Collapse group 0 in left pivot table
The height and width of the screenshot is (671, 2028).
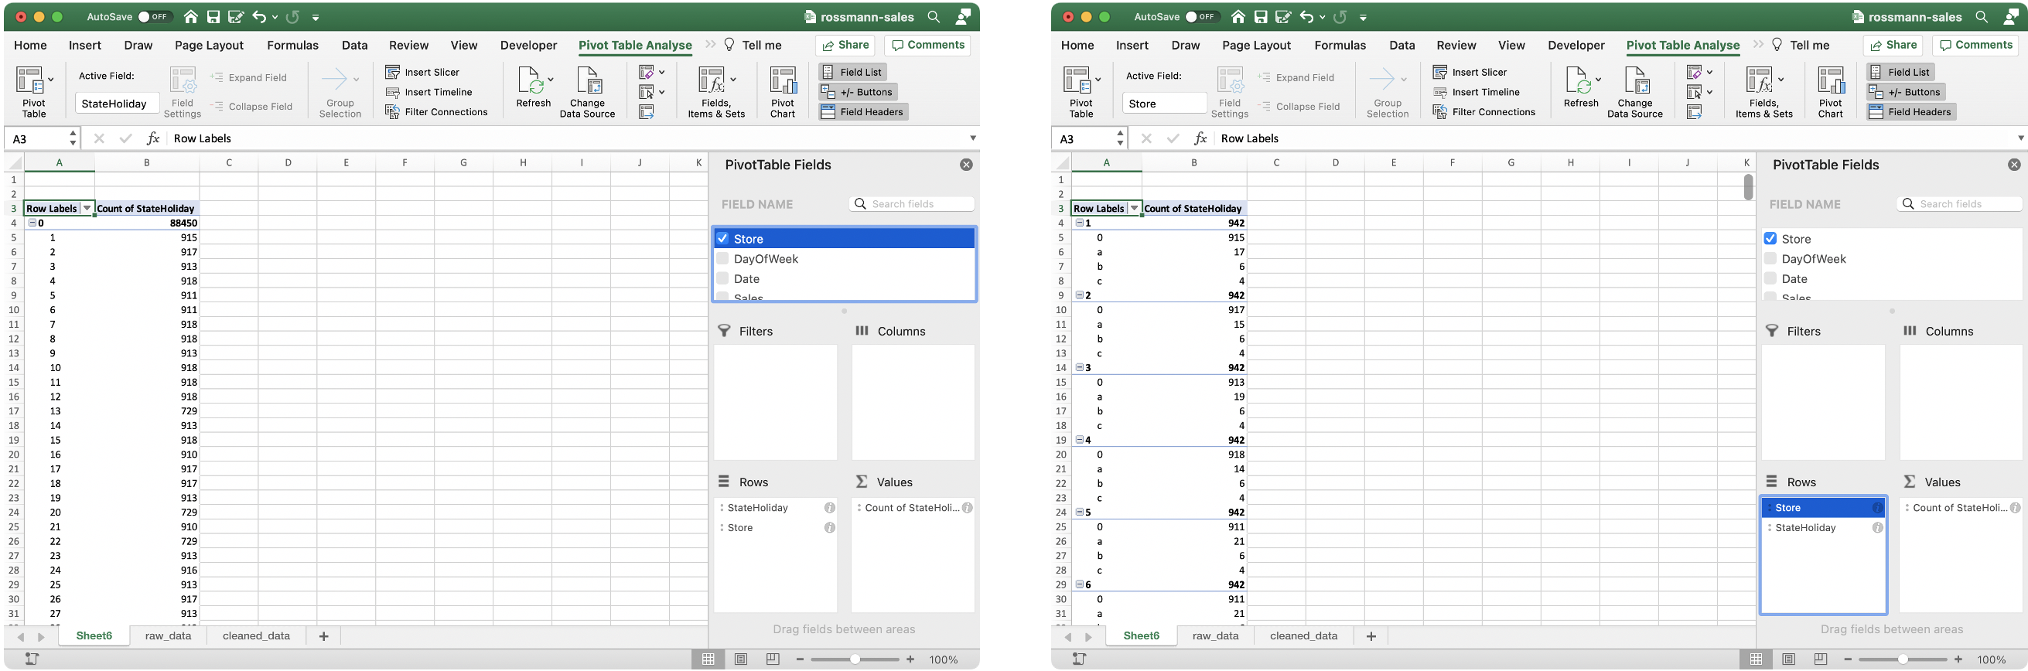(x=32, y=223)
